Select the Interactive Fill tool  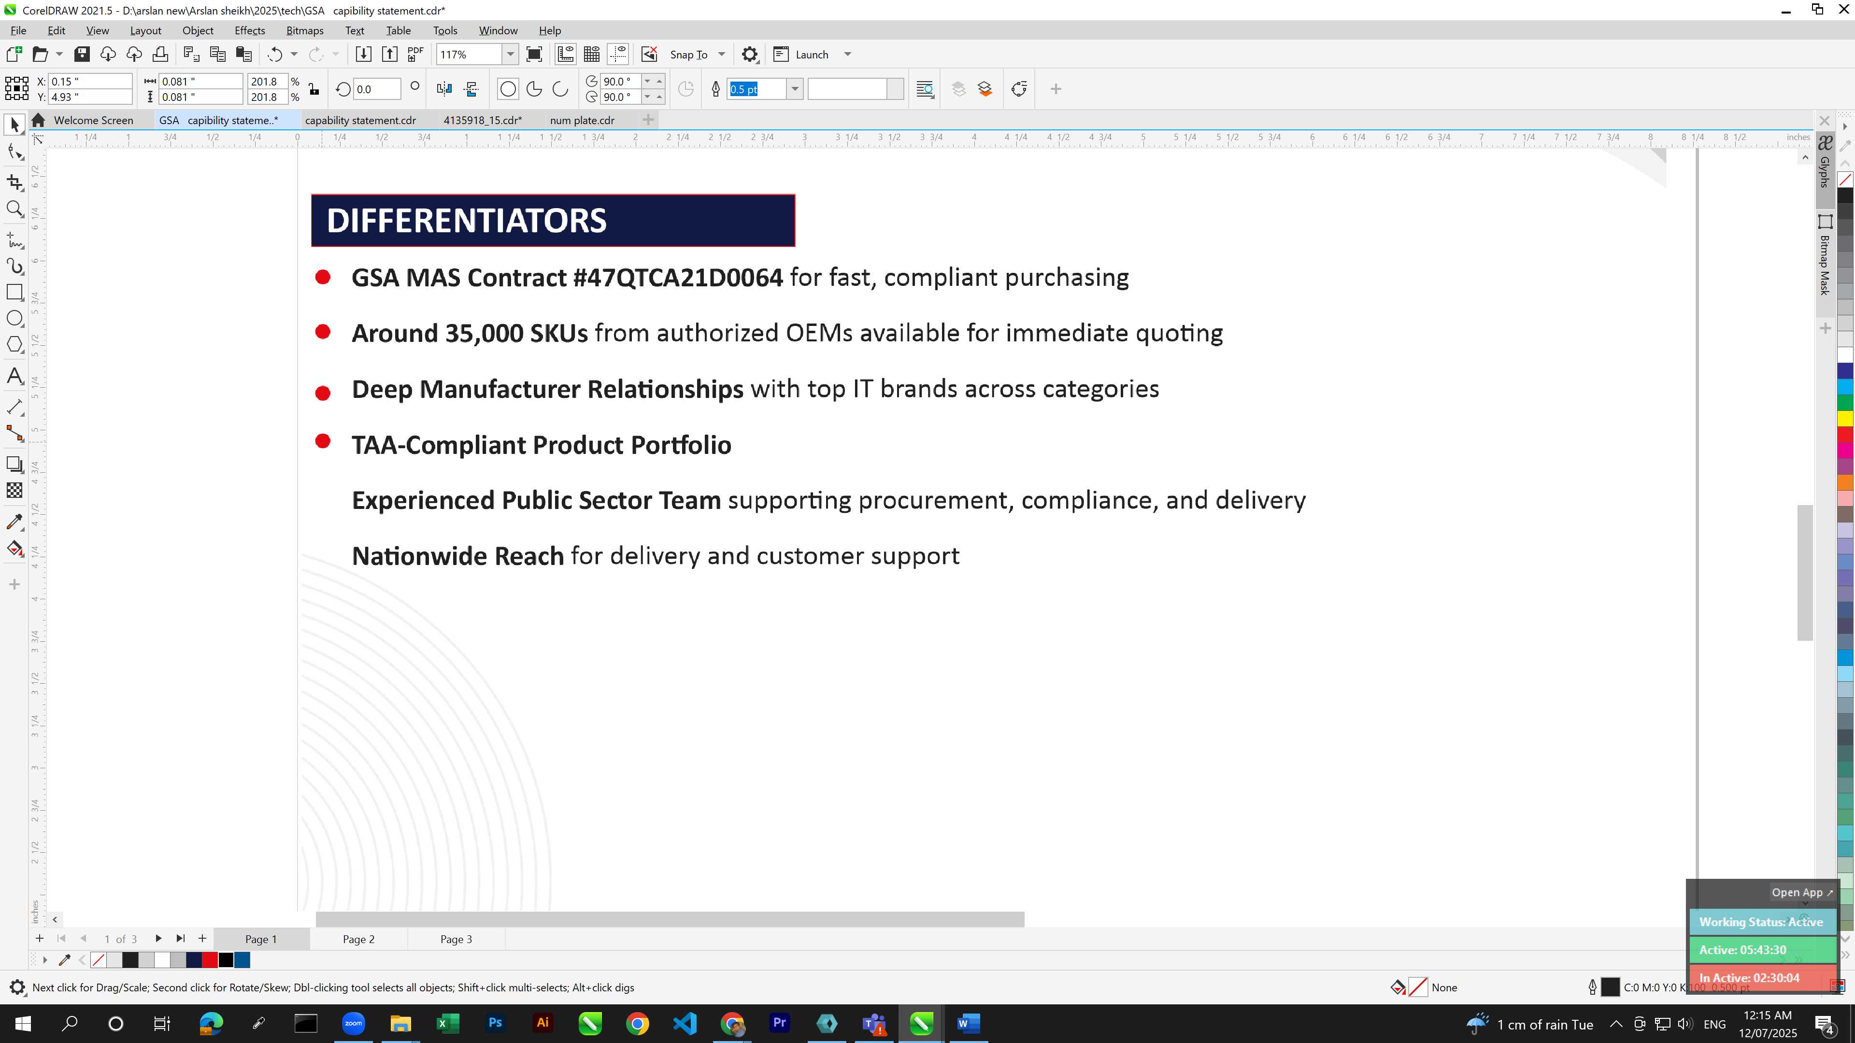coord(14,549)
